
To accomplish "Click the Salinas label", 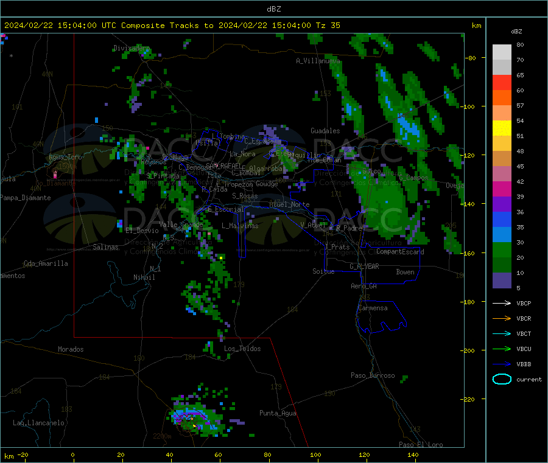I will click(x=105, y=247).
